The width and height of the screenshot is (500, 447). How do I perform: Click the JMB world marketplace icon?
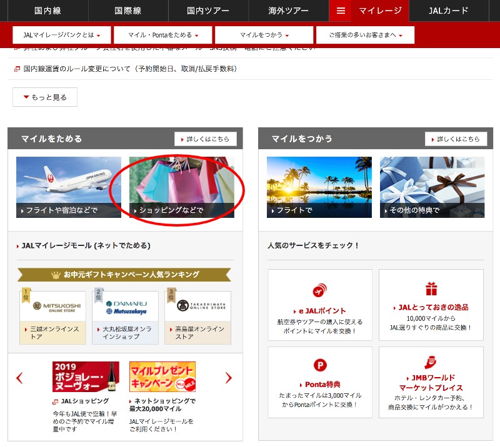point(431,361)
